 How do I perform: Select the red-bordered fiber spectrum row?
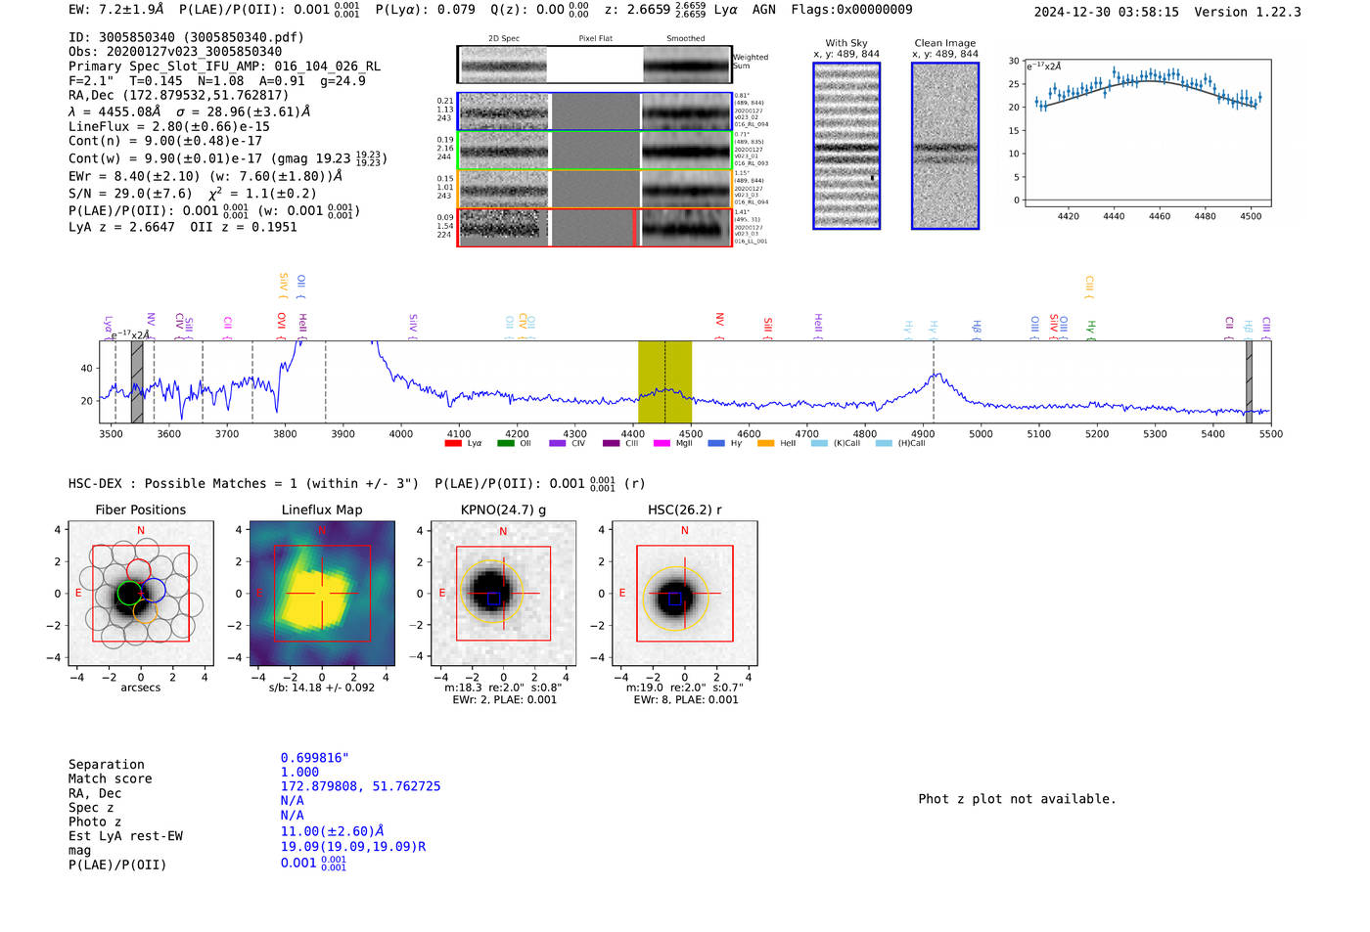click(x=594, y=227)
